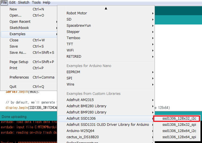The height and width of the screenshot is (143, 202).
Task: Click the submenu arrow beside Robot Motor
Action: coord(153,14)
